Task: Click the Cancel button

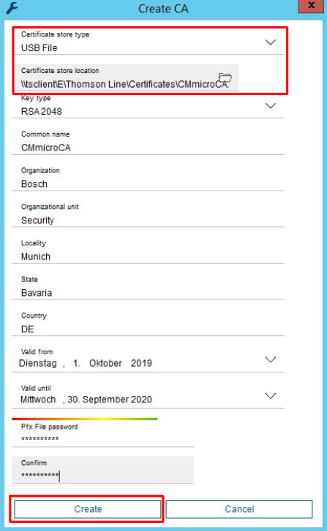Action: [x=239, y=509]
